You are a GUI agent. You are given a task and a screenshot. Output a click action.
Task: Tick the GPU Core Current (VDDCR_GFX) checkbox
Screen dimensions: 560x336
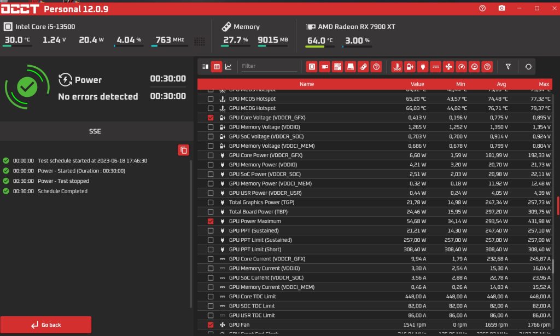[x=211, y=259]
